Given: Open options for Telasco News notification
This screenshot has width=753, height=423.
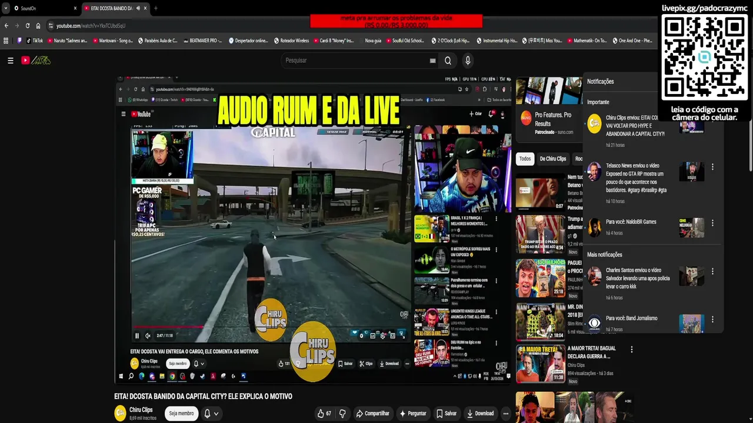Looking at the screenshot, I should 712,167.
